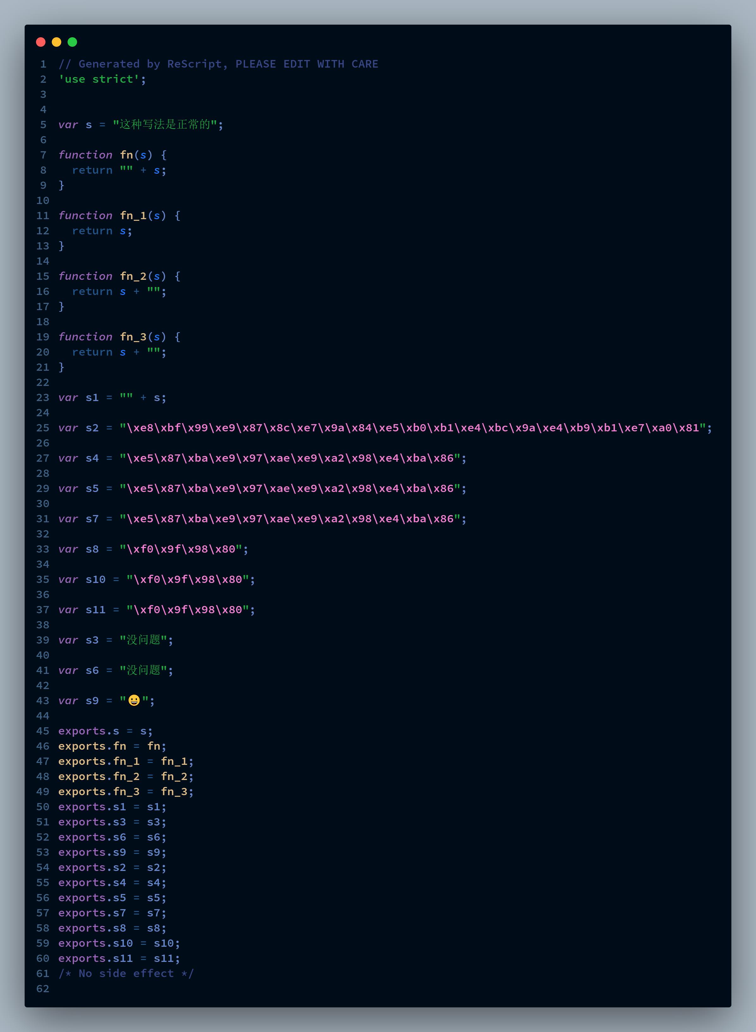Click function name fn_3 declaration
The height and width of the screenshot is (1032, 756).
click(x=133, y=337)
